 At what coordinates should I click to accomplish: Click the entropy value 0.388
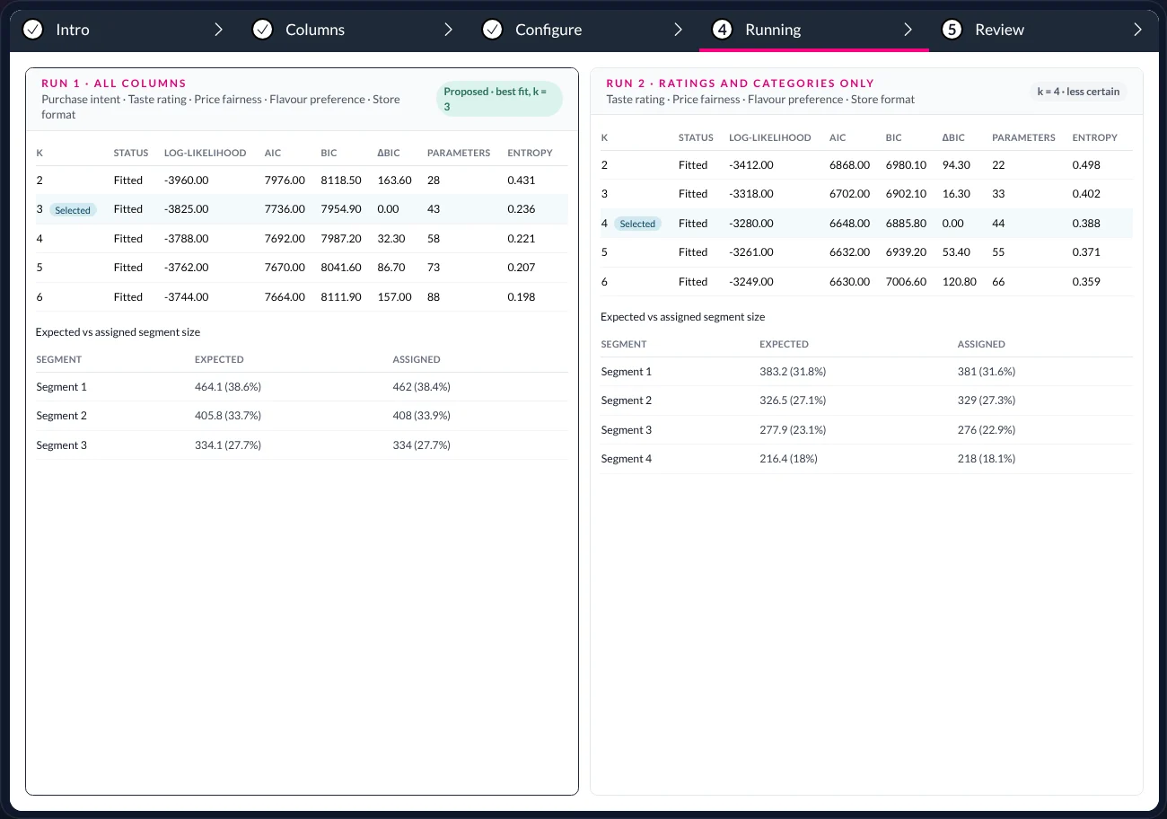point(1086,224)
